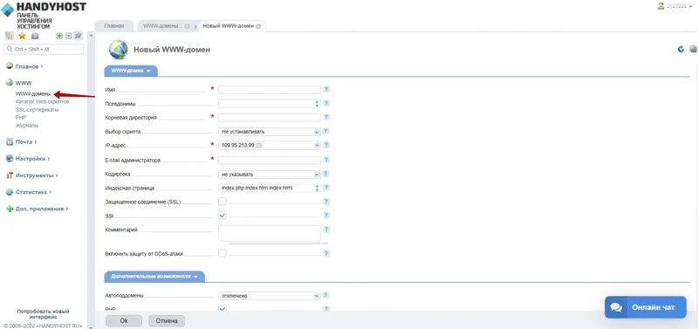Toggle the PHP checkbox under Дополнительные возможности

(x=222, y=309)
